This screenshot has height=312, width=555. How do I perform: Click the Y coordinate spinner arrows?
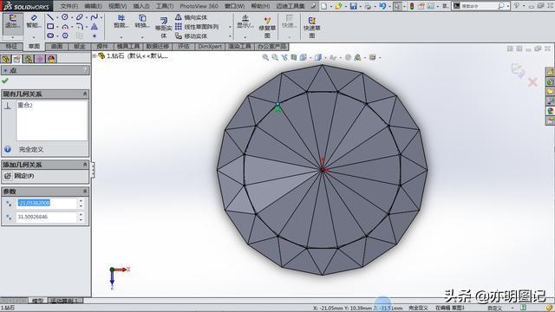(81, 217)
